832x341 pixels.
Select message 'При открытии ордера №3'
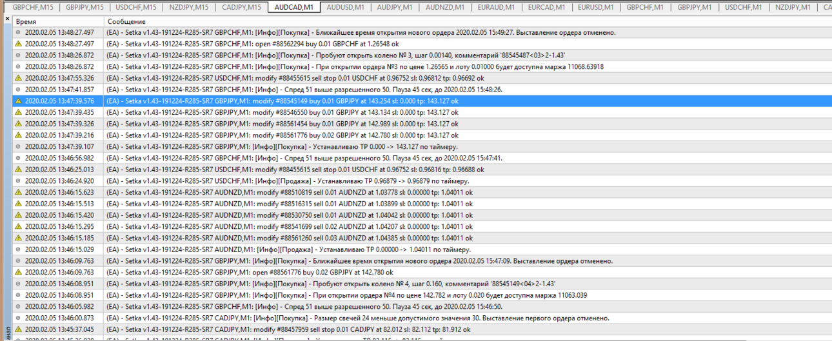[355, 66]
